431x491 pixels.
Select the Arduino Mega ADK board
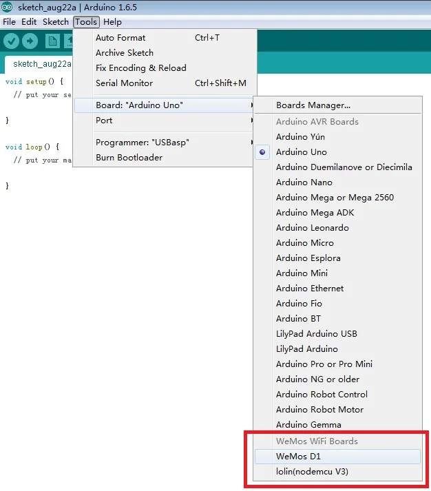pos(337,213)
